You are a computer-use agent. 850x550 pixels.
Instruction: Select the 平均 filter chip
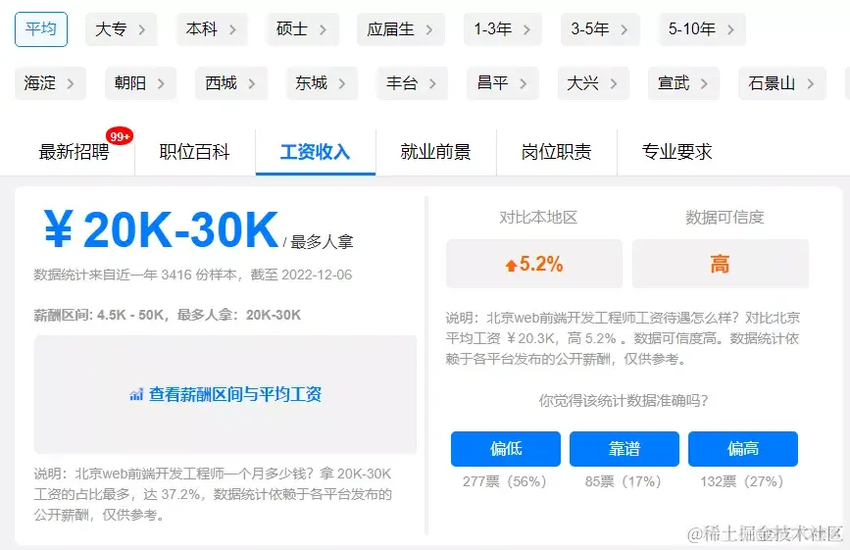coord(41,29)
